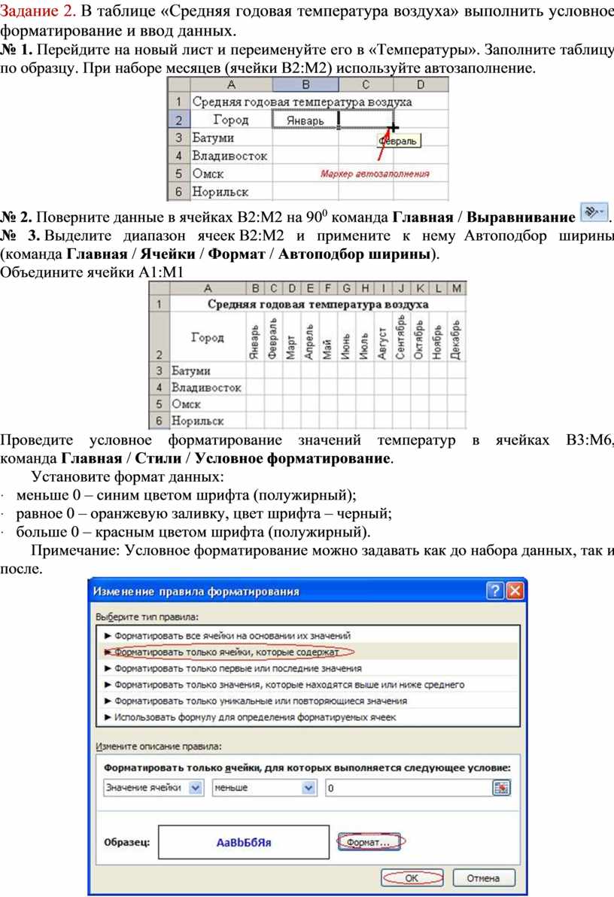
Task: Click the dialog help question-mark button
Action: pos(494,591)
